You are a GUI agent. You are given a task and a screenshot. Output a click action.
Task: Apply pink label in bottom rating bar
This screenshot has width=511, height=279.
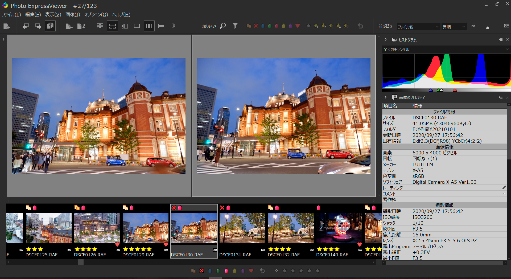point(226,270)
